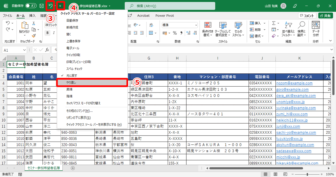Check クイック印刷 in customize menu

point(92,55)
